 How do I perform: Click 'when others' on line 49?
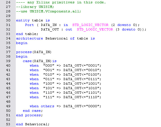click(x=42, y=106)
